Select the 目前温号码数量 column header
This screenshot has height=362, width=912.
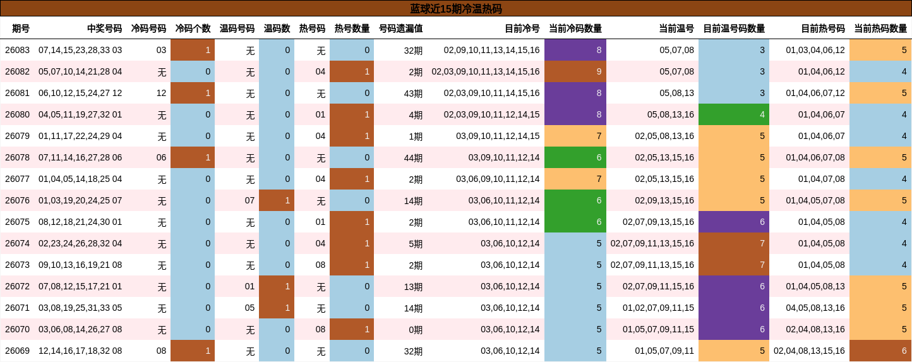click(x=734, y=28)
